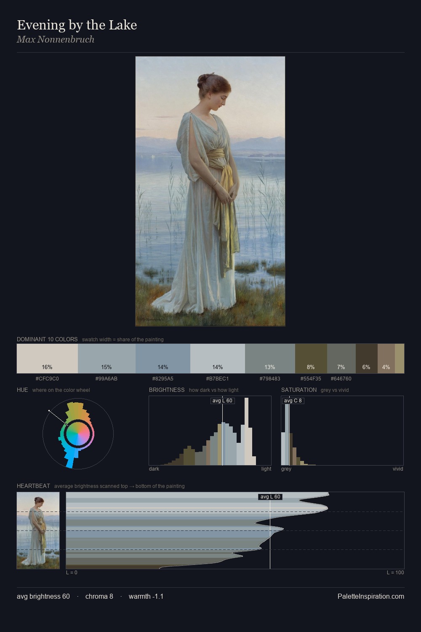The width and height of the screenshot is (421, 632).
Task: Click the 'dark' axis label
Action: 154,469
